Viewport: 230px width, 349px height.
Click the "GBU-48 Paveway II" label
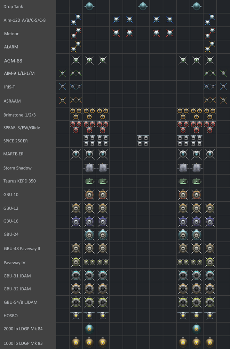[x=22, y=248]
